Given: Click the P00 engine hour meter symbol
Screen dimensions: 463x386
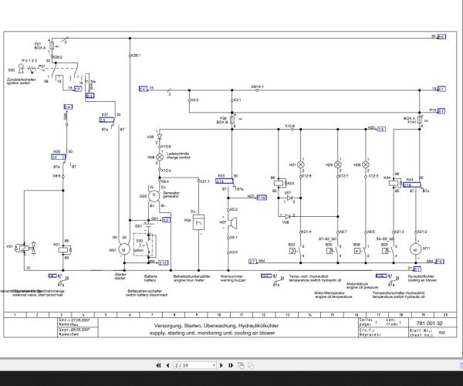Looking at the screenshot, I should (x=198, y=222).
